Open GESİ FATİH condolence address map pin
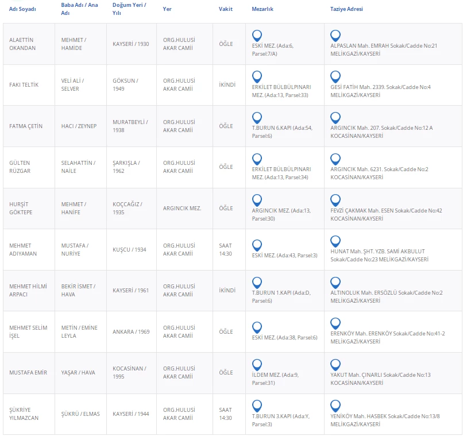 click(335, 76)
